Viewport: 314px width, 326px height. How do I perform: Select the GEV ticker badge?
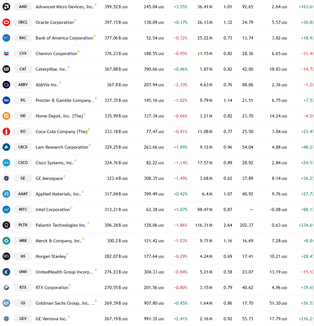point(23,318)
